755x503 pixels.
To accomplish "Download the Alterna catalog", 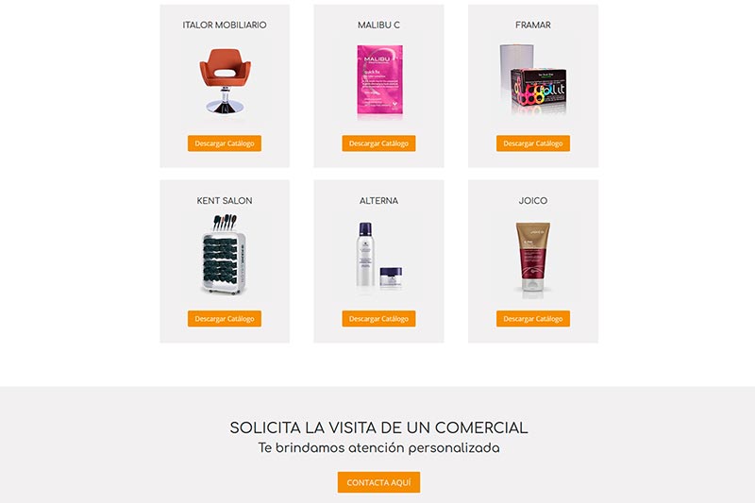I will click(x=379, y=319).
